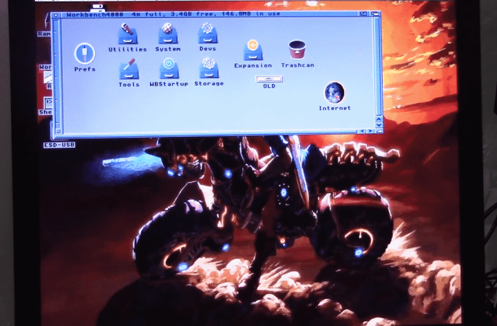Viewport: 497px width, 326px height.
Task: Open the Devs drawer
Action: (207, 34)
